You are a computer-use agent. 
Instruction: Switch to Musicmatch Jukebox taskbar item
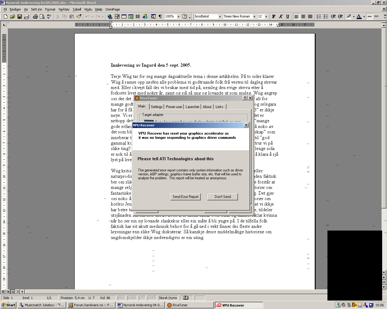(x=42, y=305)
